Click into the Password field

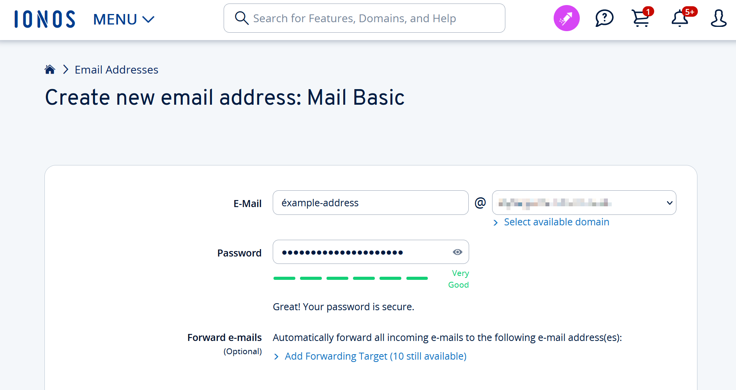pos(362,252)
